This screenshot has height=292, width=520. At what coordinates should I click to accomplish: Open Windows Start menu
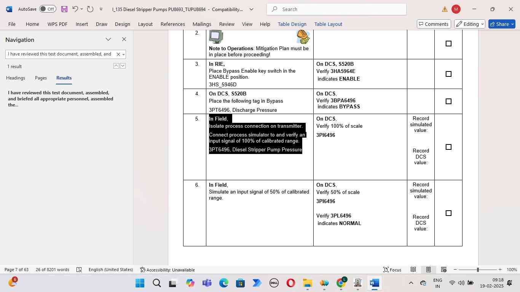(x=140, y=283)
